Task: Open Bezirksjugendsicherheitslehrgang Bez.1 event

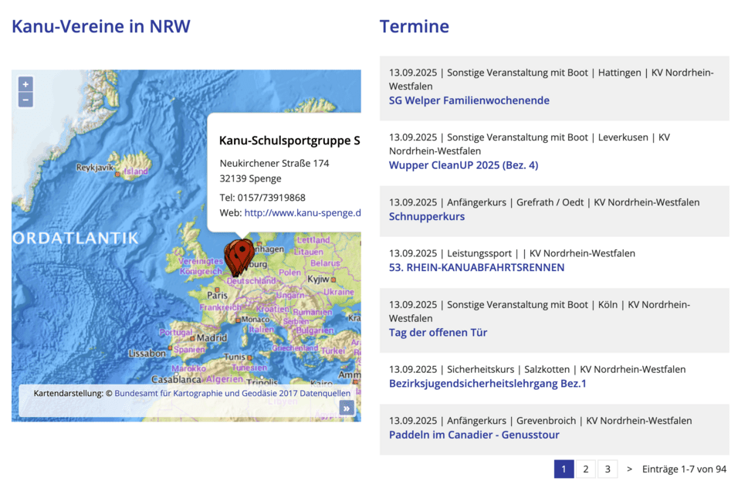Action: pos(487,384)
